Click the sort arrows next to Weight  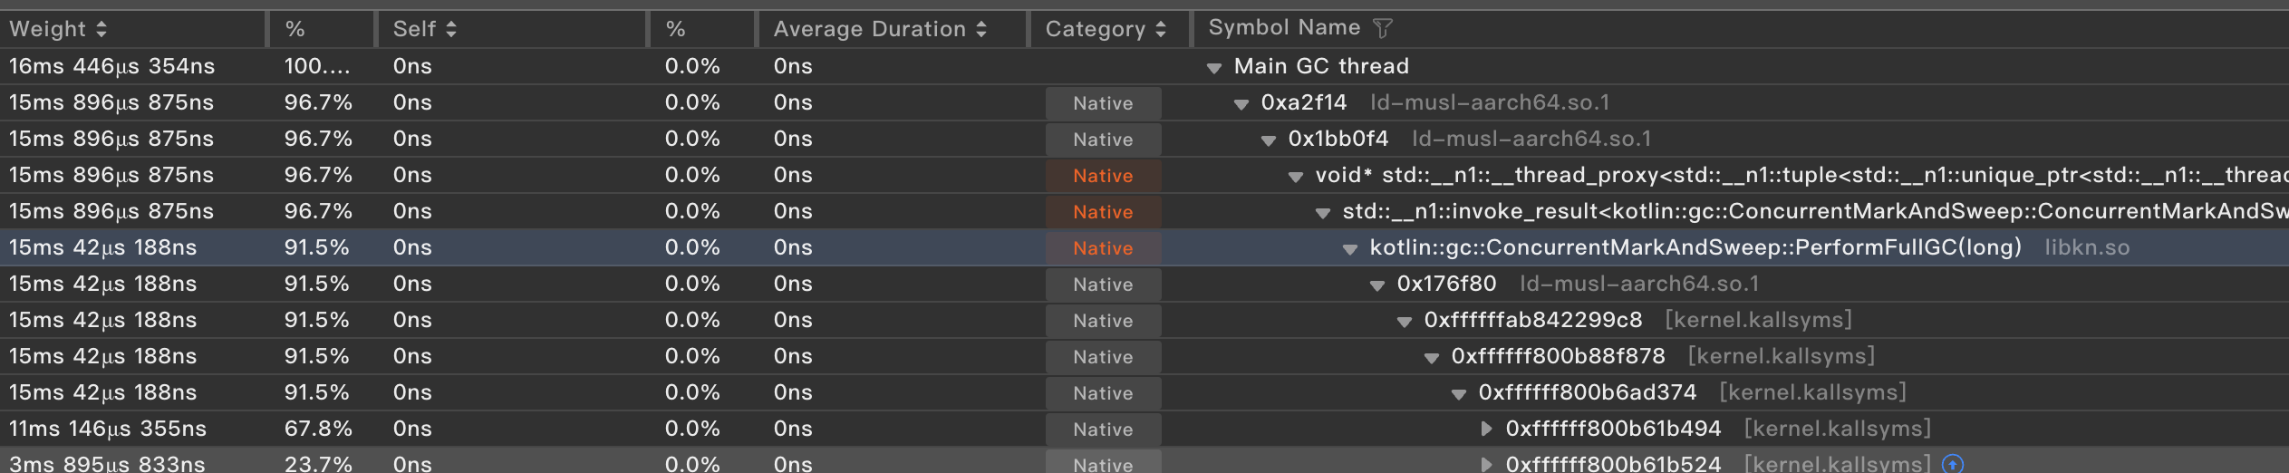101,29
